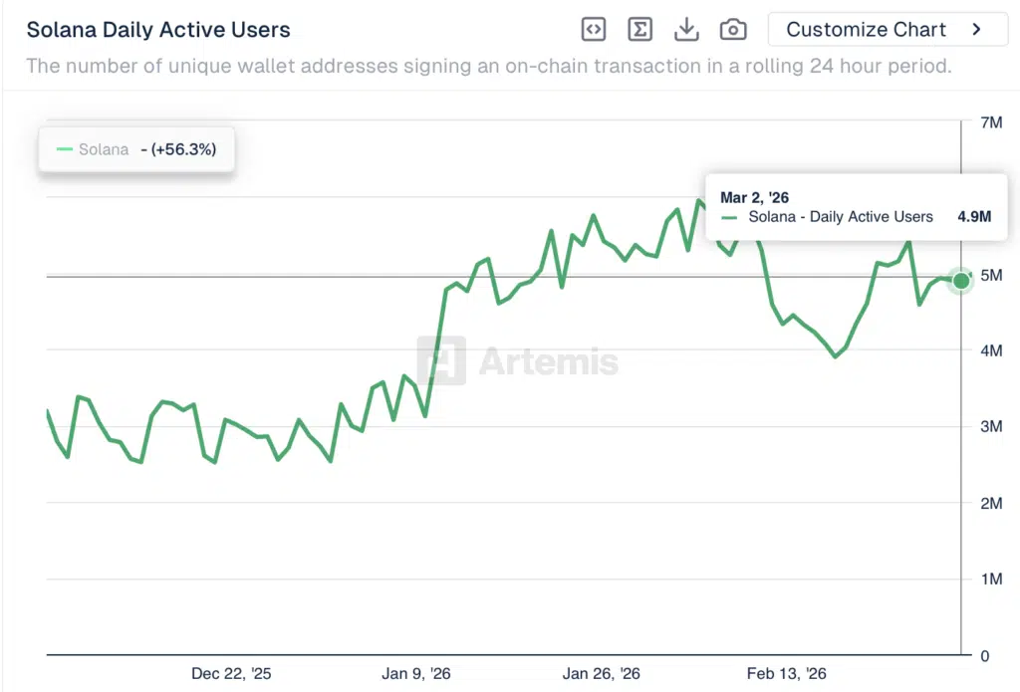Click the Solana Daily Active Users title
The height and width of the screenshot is (692, 1020).
click(x=158, y=30)
